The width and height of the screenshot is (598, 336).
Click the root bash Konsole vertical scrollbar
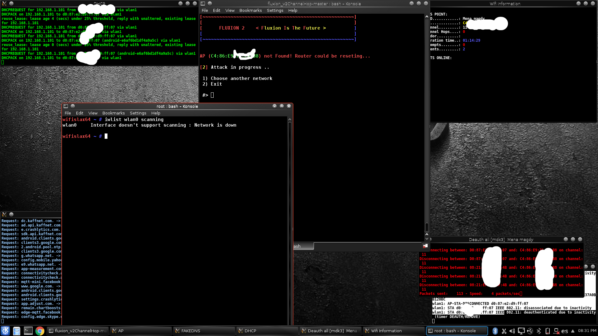pyautogui.click(x=290, y=222)
